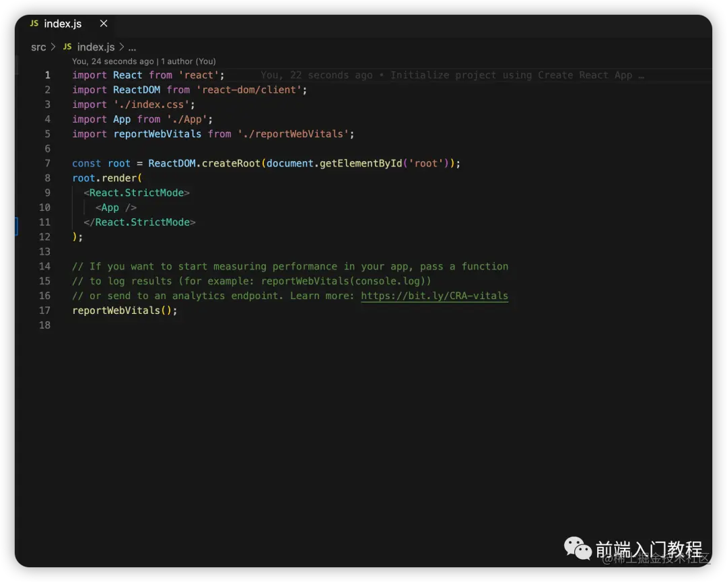Click line number 7 in gutter
Image resolution: width=727 pixels, height=582 pixels.
tap(47, 164)
